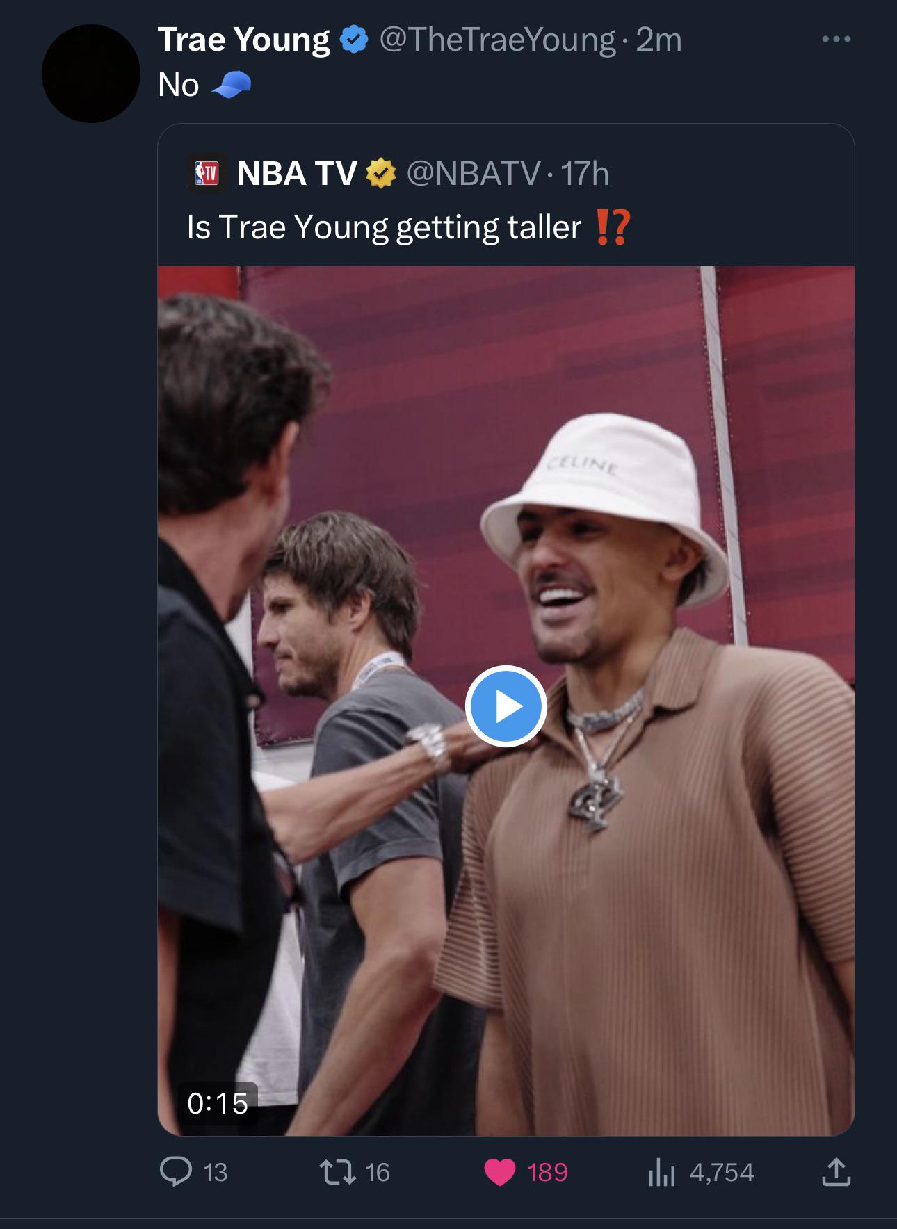Open quoted tweet text "Is Trae Young getting taller"
Image resolution: width=897 pixels, height=1229 pixels.
[384, 227]
